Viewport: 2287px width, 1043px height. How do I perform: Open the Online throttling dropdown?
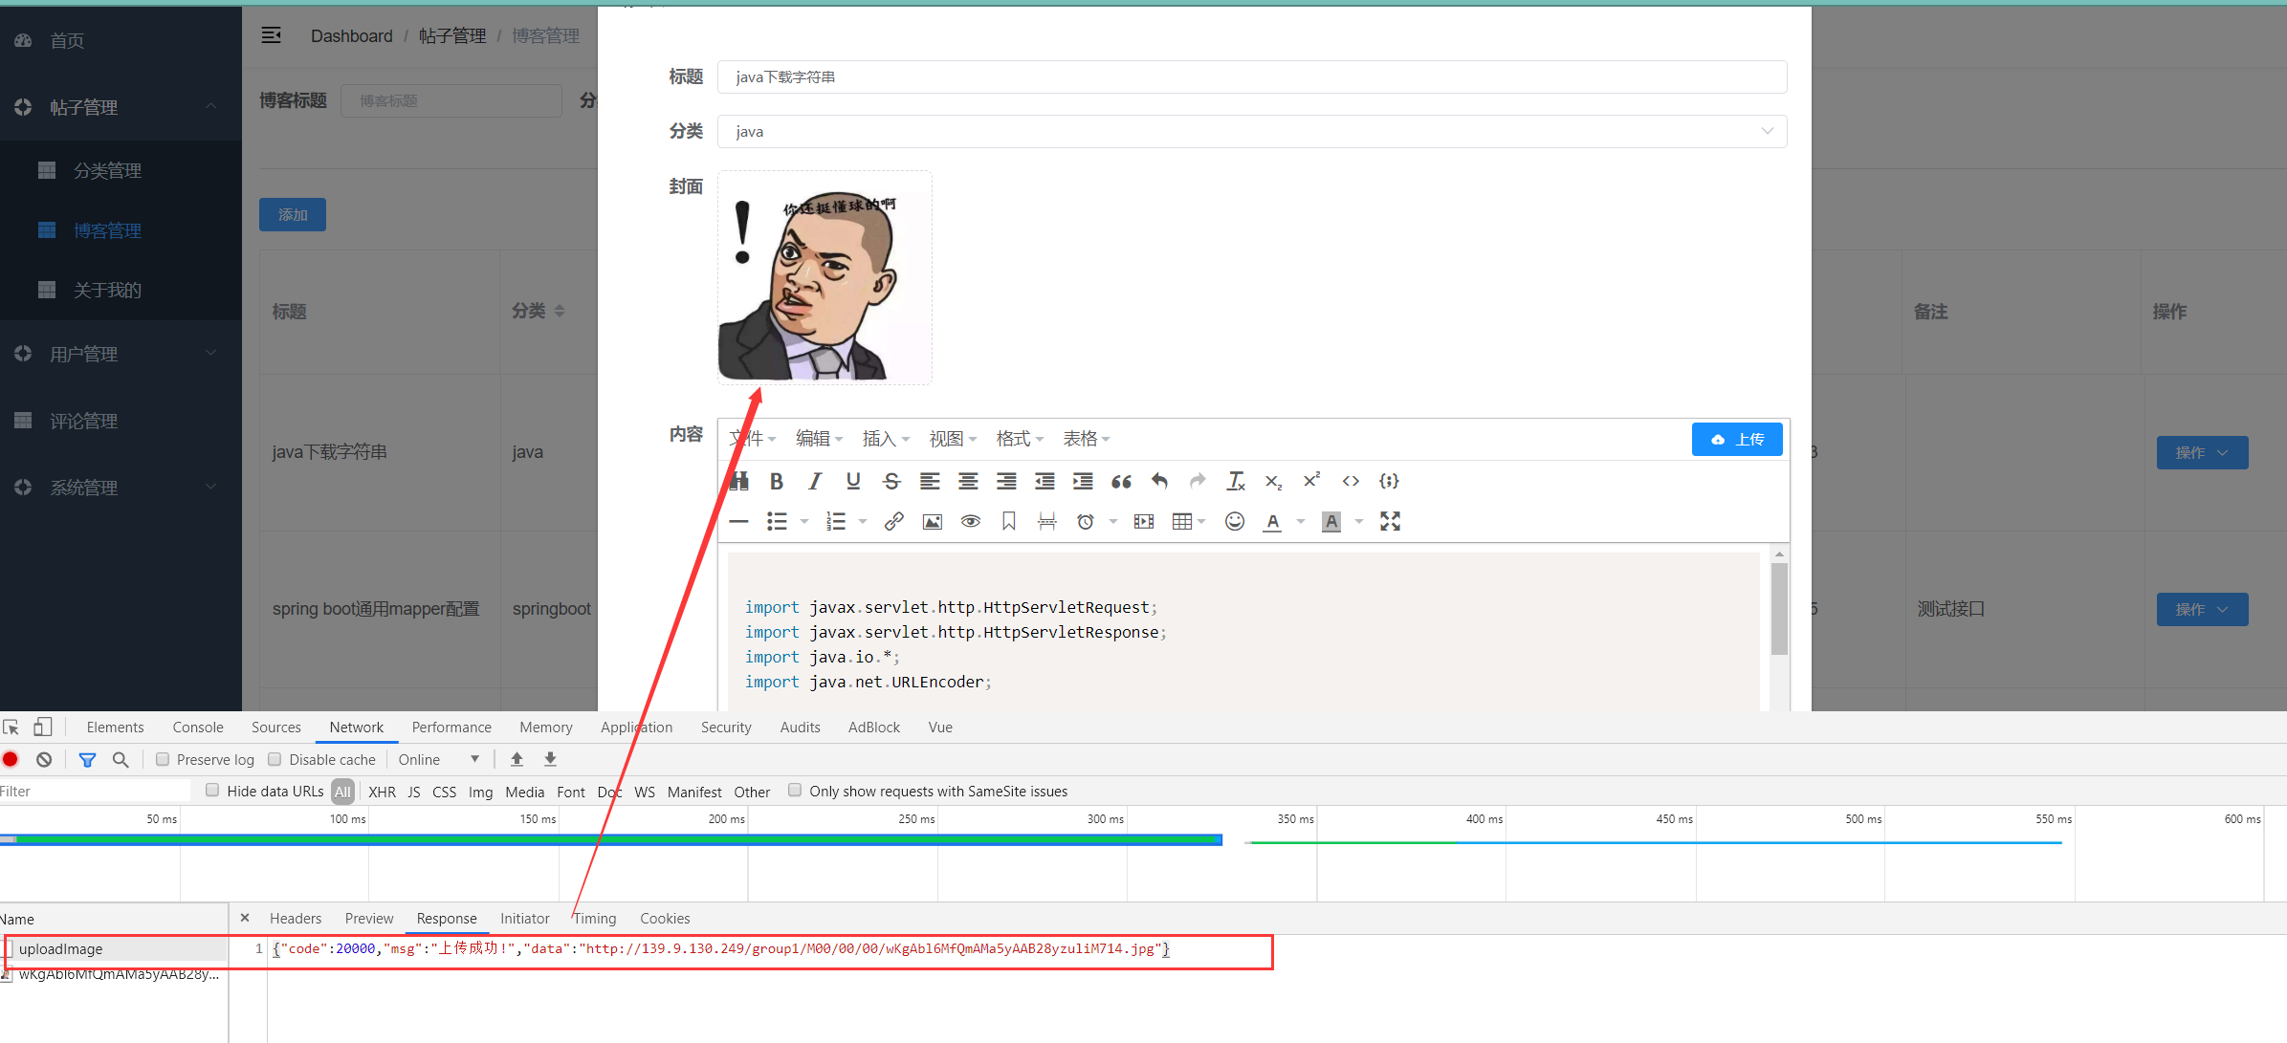(438, 760)
